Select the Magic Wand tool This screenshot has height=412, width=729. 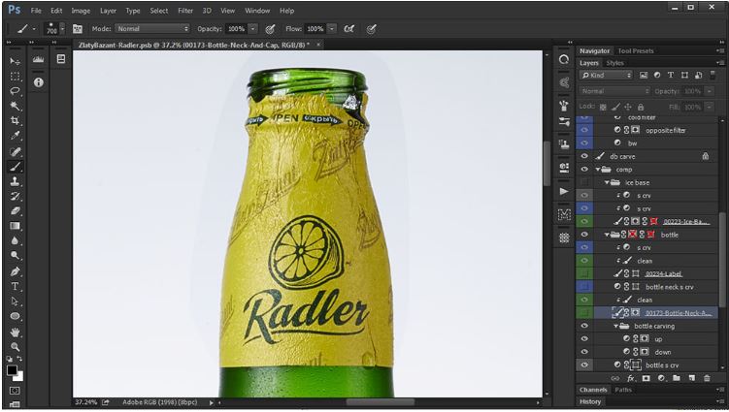click(15, 107)
